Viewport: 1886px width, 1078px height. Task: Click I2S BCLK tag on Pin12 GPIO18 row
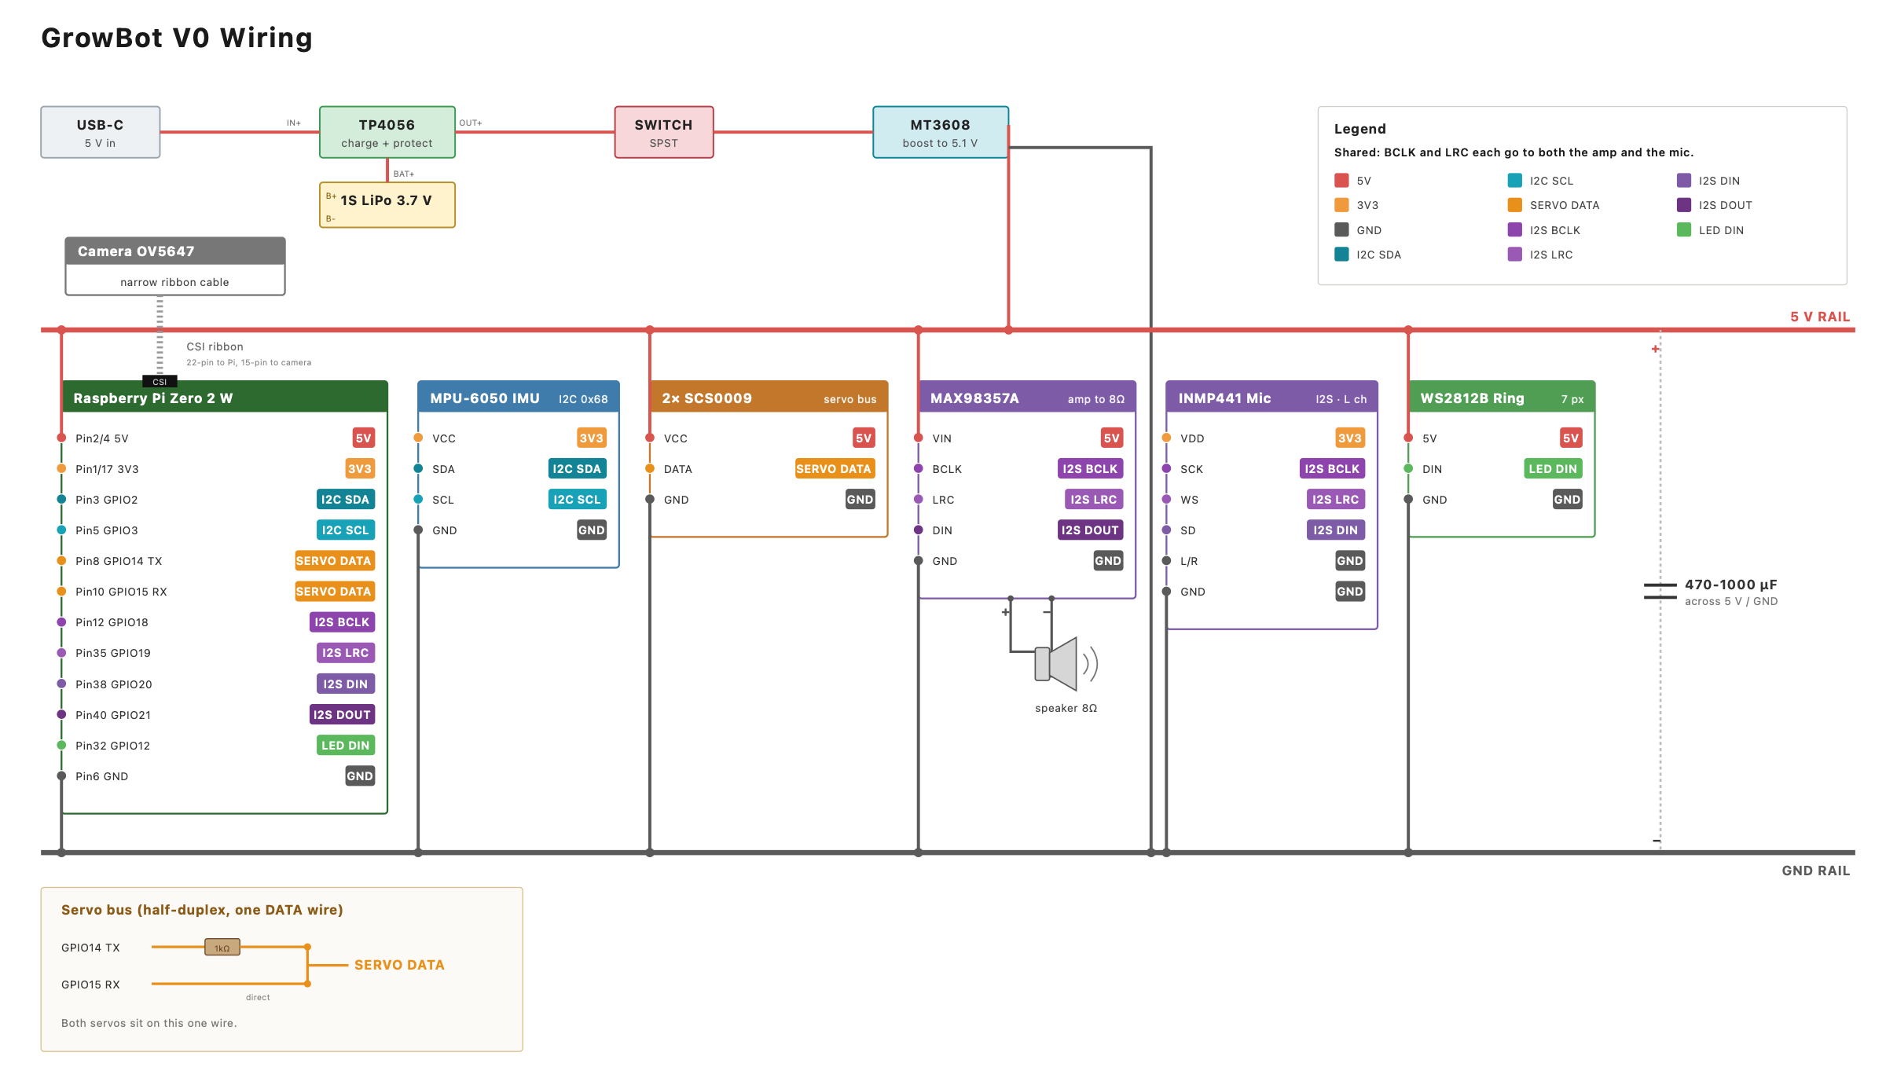[x=342, y=622]
